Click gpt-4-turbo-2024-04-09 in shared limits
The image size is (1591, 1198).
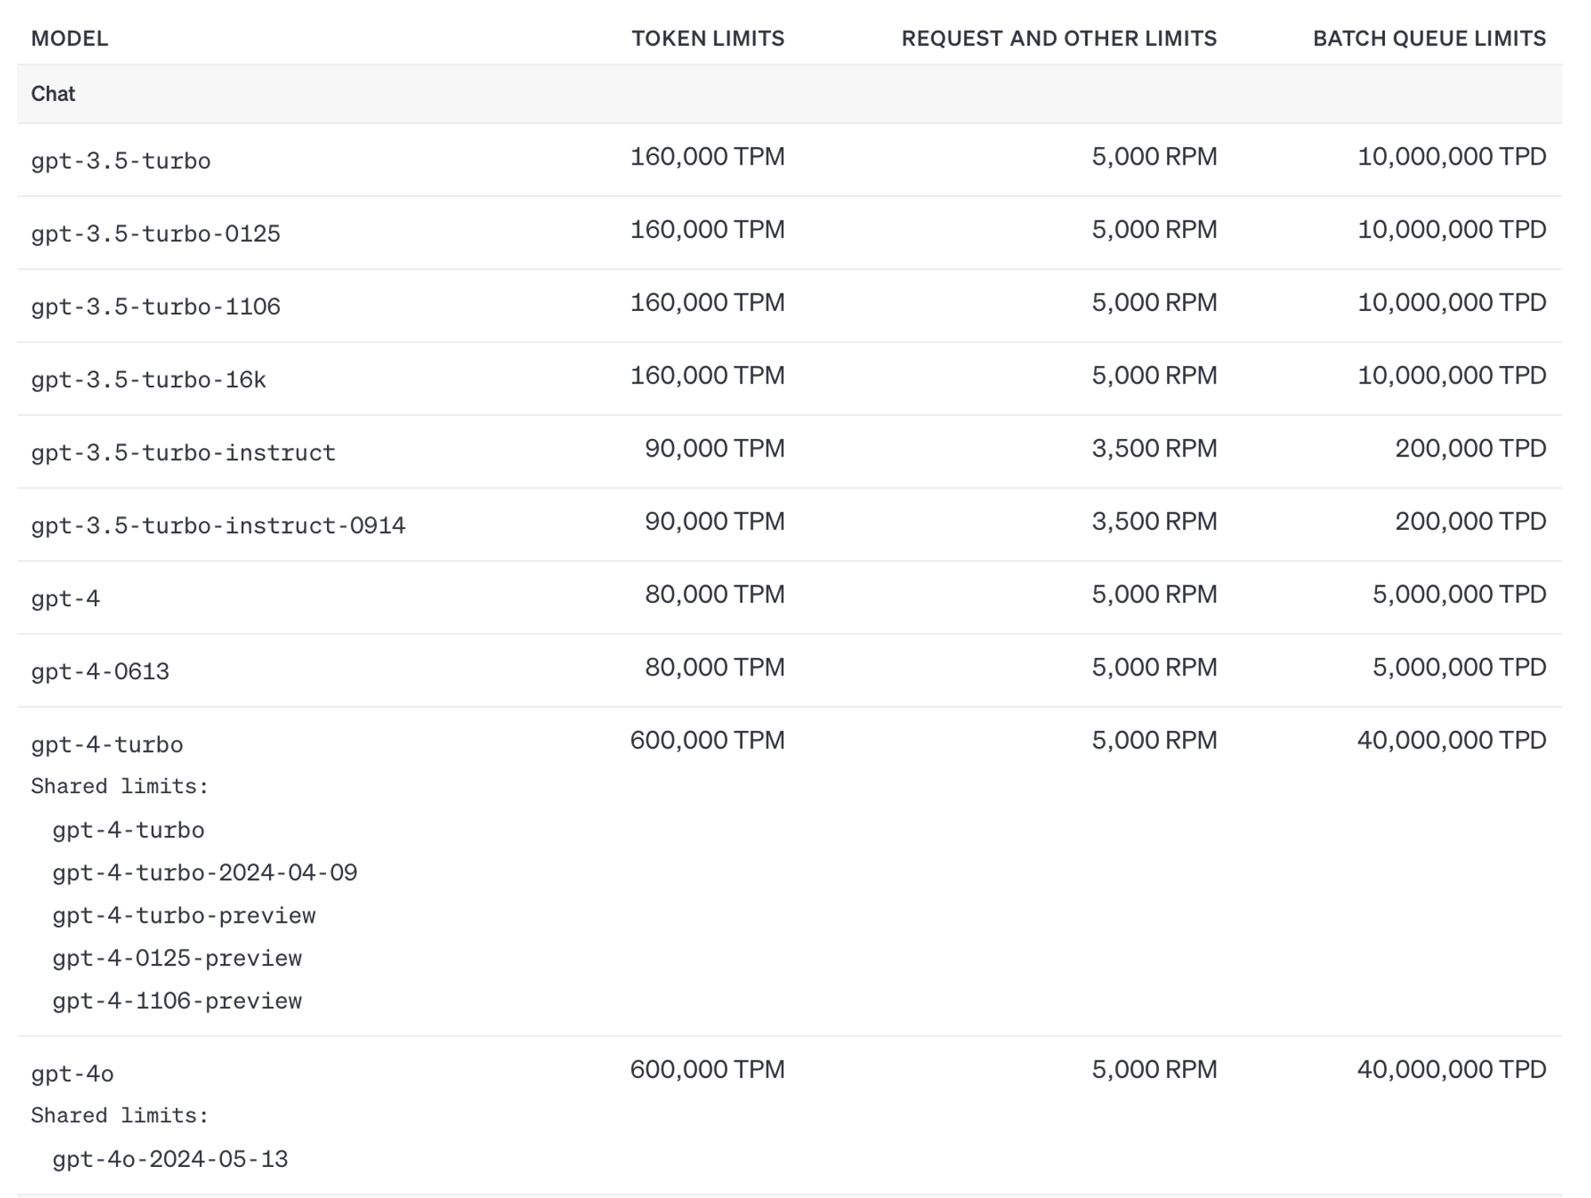click(204, 873)
